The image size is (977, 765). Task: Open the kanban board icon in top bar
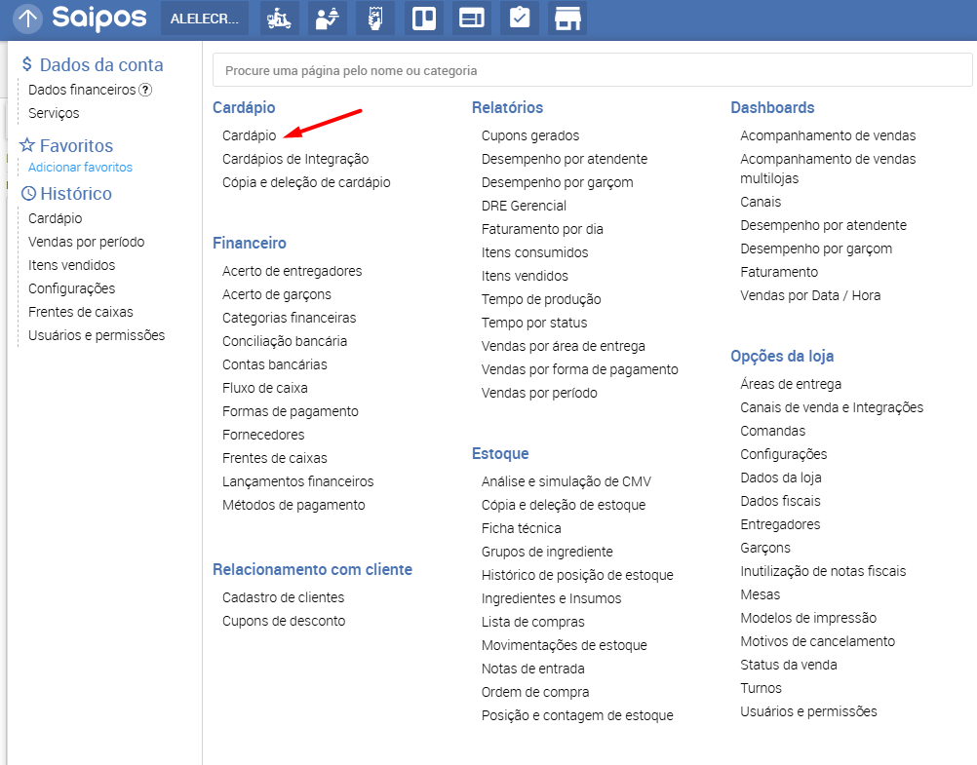click(x=423, y=19)
